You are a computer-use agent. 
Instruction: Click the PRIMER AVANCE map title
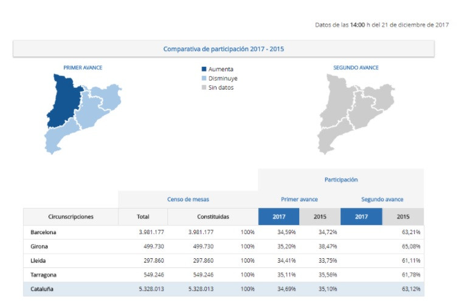83,67
